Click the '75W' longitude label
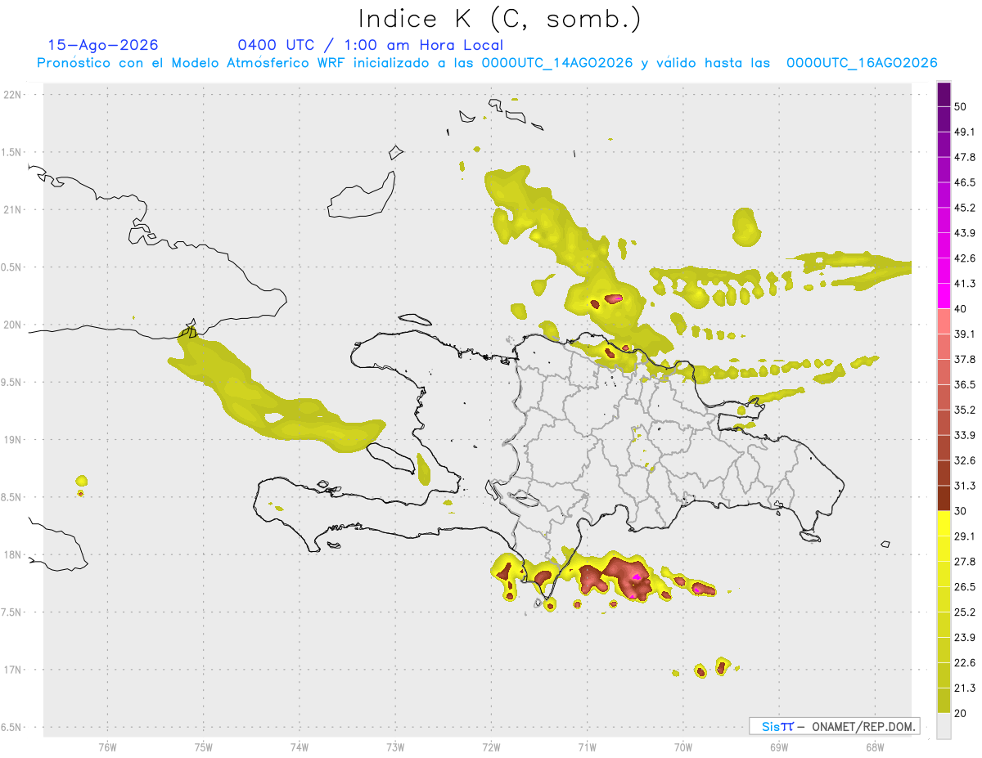Screen dimensions: 982x758 [x=203, y=747]
